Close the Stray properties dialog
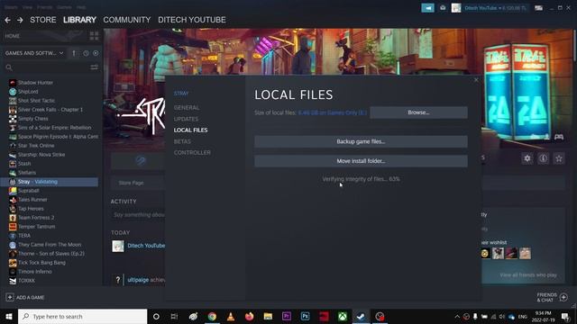The image size is (577, 324). (x=476, y=80)
